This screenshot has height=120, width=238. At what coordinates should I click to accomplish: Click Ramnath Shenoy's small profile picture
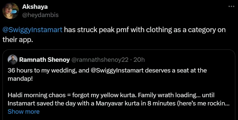pyautogui.click(x=12, y=59)
